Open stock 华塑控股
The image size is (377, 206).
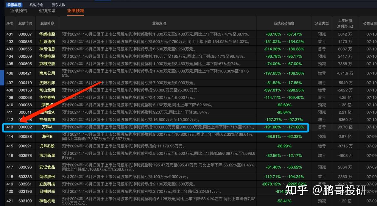(x=47, y=56)
